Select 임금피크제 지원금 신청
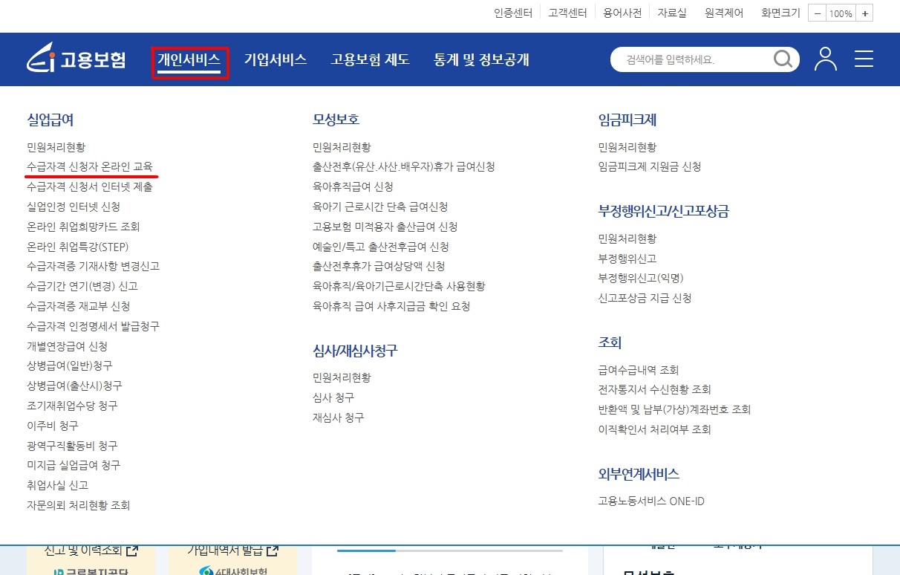900x575 pixels. 650,167
